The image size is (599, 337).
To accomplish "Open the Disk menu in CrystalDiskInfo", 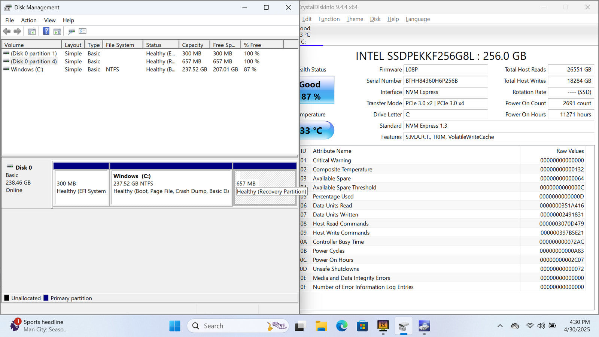I will (x=375, y=19).
